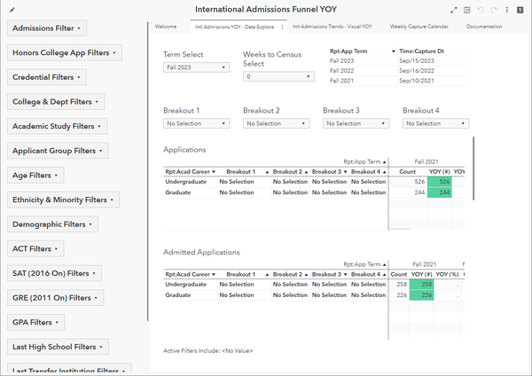Open SAT (2016 On) Filters
The height and width of the screenshot is (376, 532).
point(54,273)
